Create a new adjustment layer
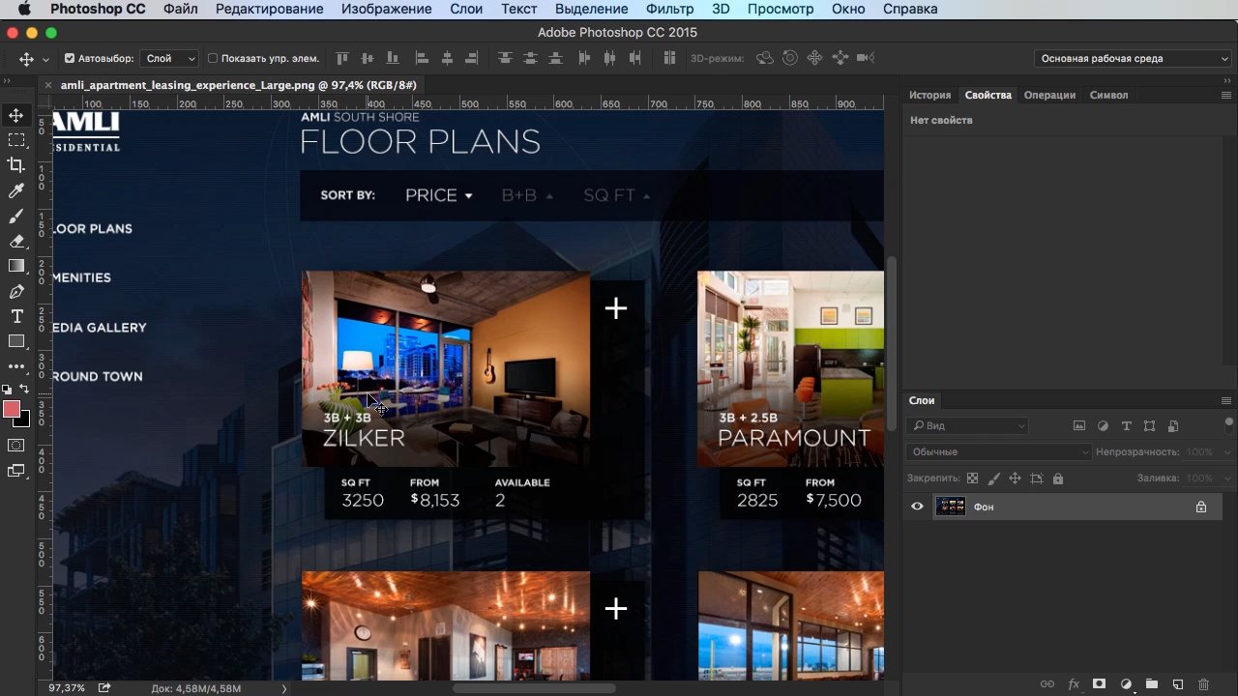The image size is (1238, 696). click(x=1126, y=684)
